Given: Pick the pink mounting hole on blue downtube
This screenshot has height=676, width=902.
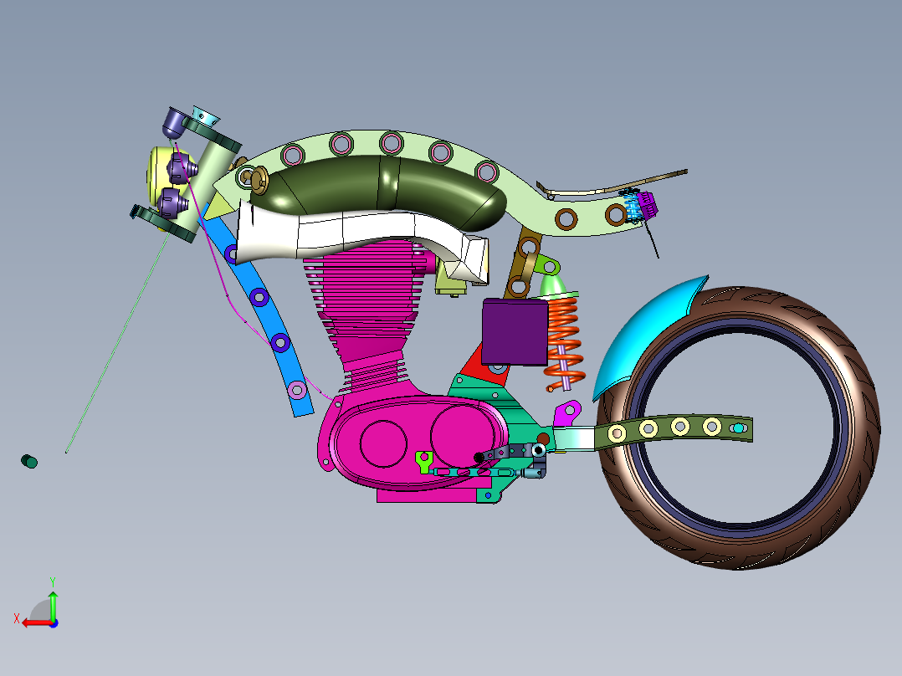Looking at the screenshot, I should (x=297, y=390).
